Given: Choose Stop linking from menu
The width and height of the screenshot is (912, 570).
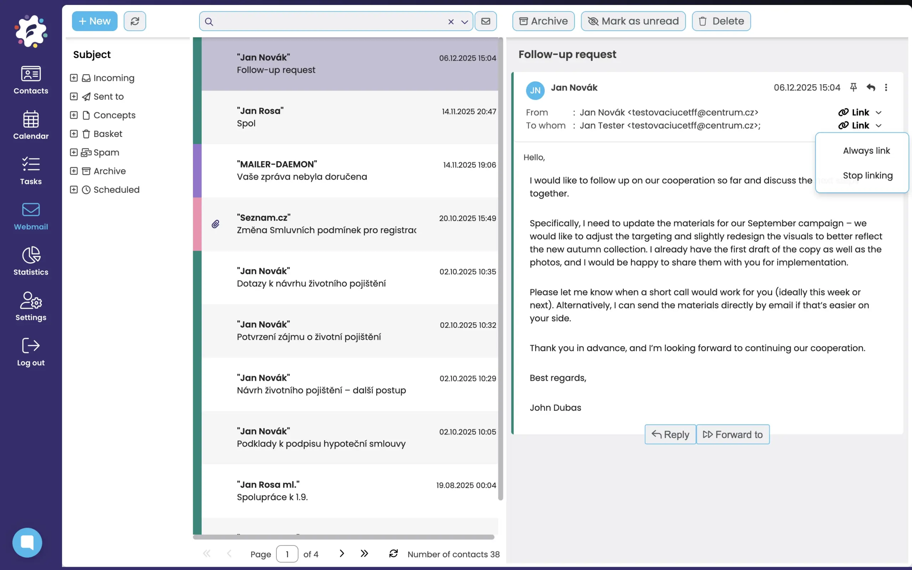Looking at the screenshot, I should coord(867,175).
